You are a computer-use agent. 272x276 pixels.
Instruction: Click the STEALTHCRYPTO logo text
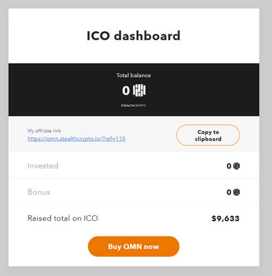134,105
